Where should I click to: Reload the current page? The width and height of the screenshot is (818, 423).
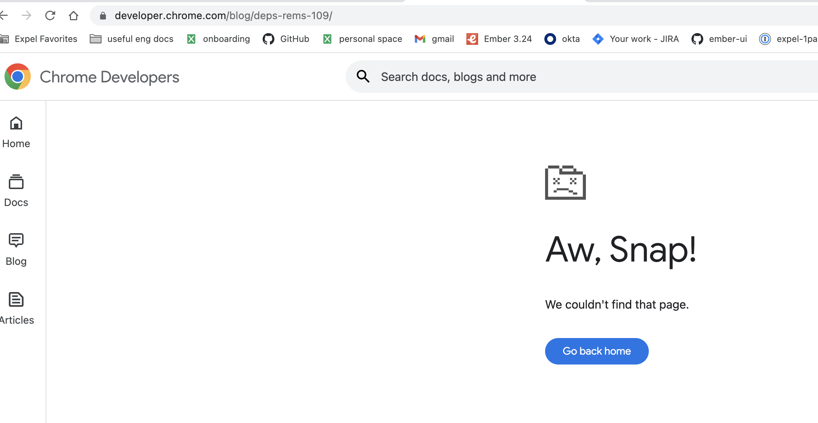(x=50, y=15)
